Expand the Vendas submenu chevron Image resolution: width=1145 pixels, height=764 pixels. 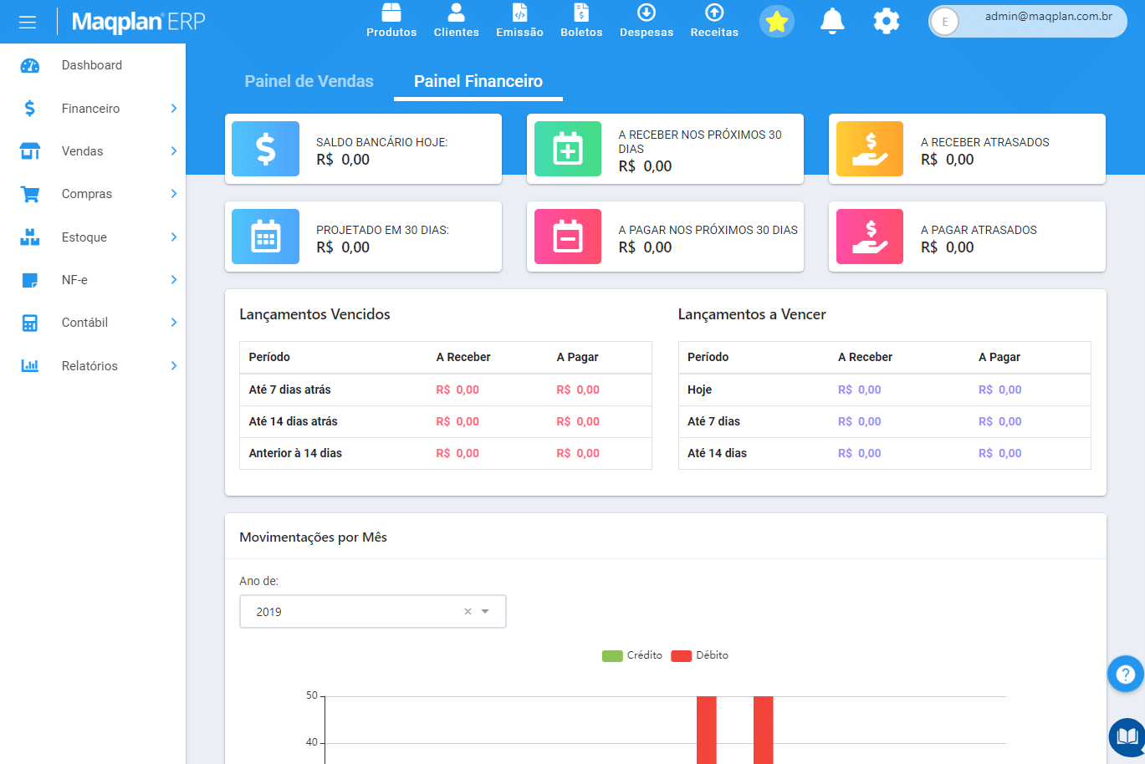174,151
